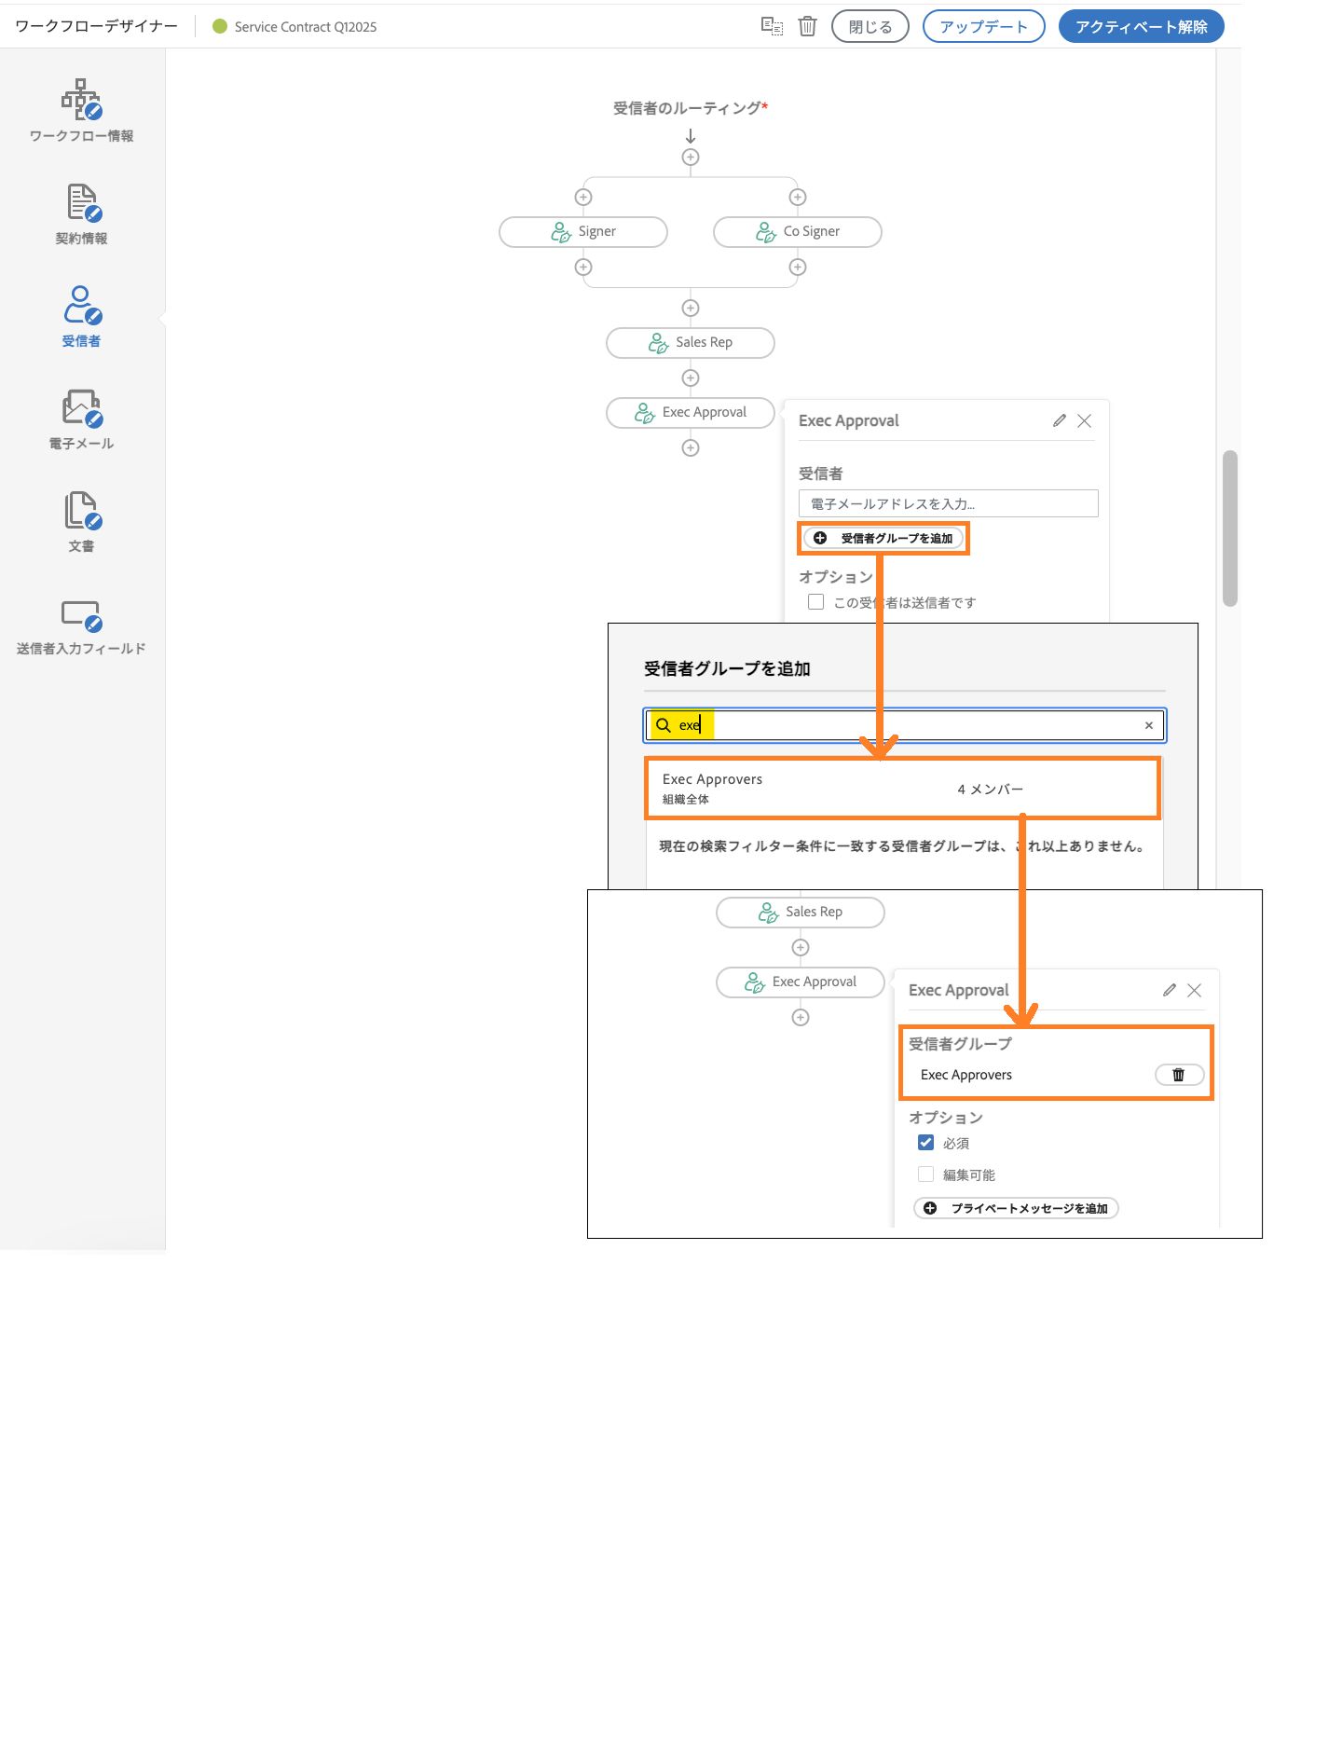
Task: Select the Signer recipient node
Action: [x=583, y=232]
